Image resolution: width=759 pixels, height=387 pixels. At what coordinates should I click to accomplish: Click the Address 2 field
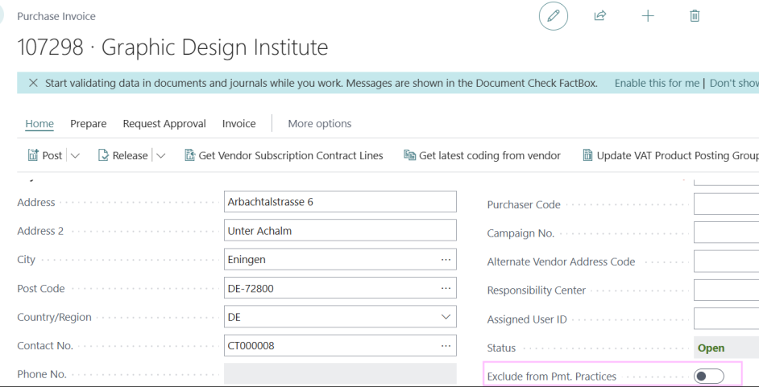click(340, 230)
